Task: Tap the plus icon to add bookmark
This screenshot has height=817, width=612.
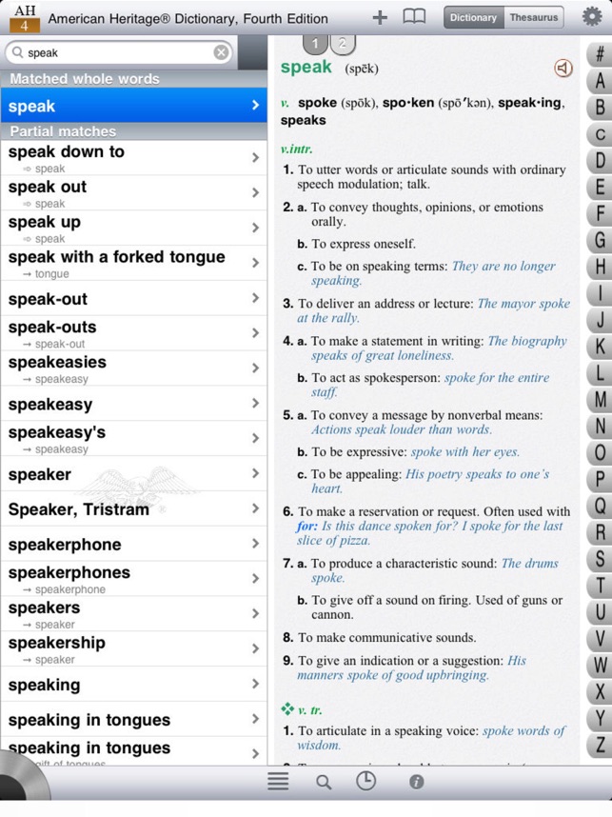Action: tap(380, 17)
